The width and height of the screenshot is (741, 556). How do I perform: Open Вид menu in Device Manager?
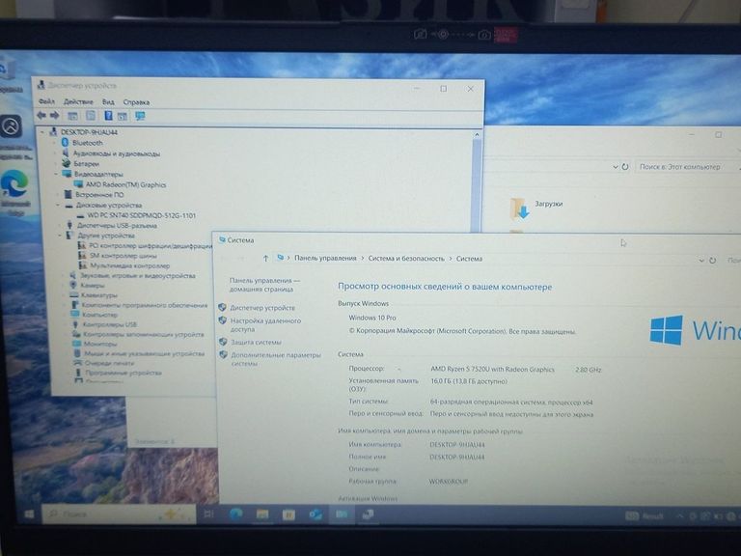coord(108,101)
